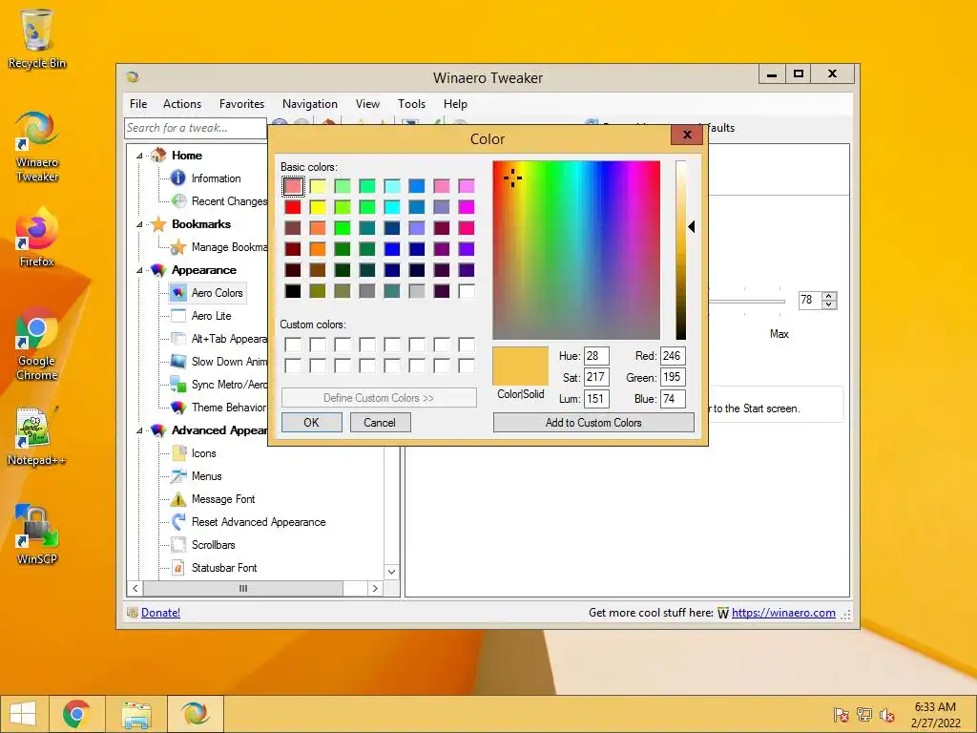Screen dimensions: 977x733
Task: Collapse the Bookmarks tree node
Action: 139,224
